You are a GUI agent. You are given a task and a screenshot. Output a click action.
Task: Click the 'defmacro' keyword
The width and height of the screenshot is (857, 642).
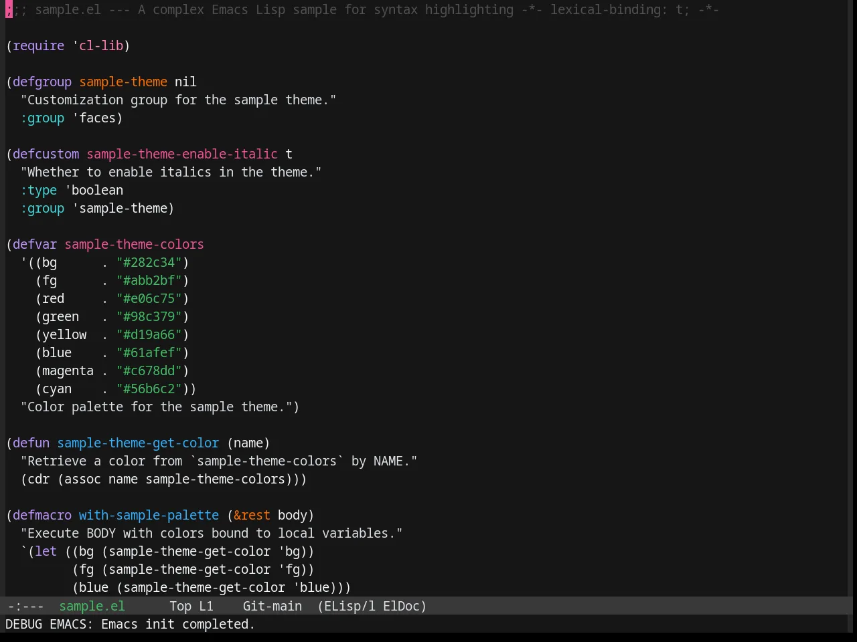tap(42, 515)
